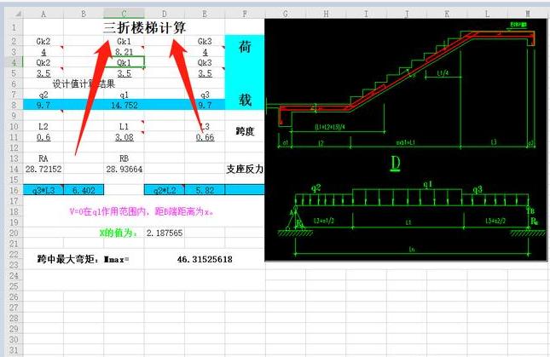Select row 16 header

tap(14, 190)
